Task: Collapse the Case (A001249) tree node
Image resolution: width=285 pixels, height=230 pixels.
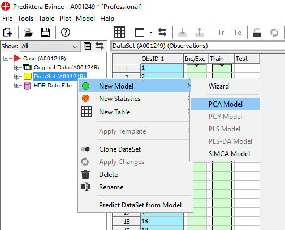Action: (x=6, y=58)
